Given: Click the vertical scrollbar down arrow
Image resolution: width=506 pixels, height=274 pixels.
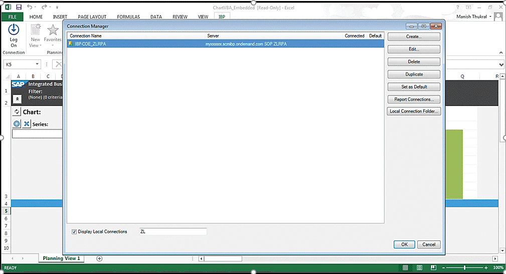Looking at the screenshot, I should tap(502, 250).
